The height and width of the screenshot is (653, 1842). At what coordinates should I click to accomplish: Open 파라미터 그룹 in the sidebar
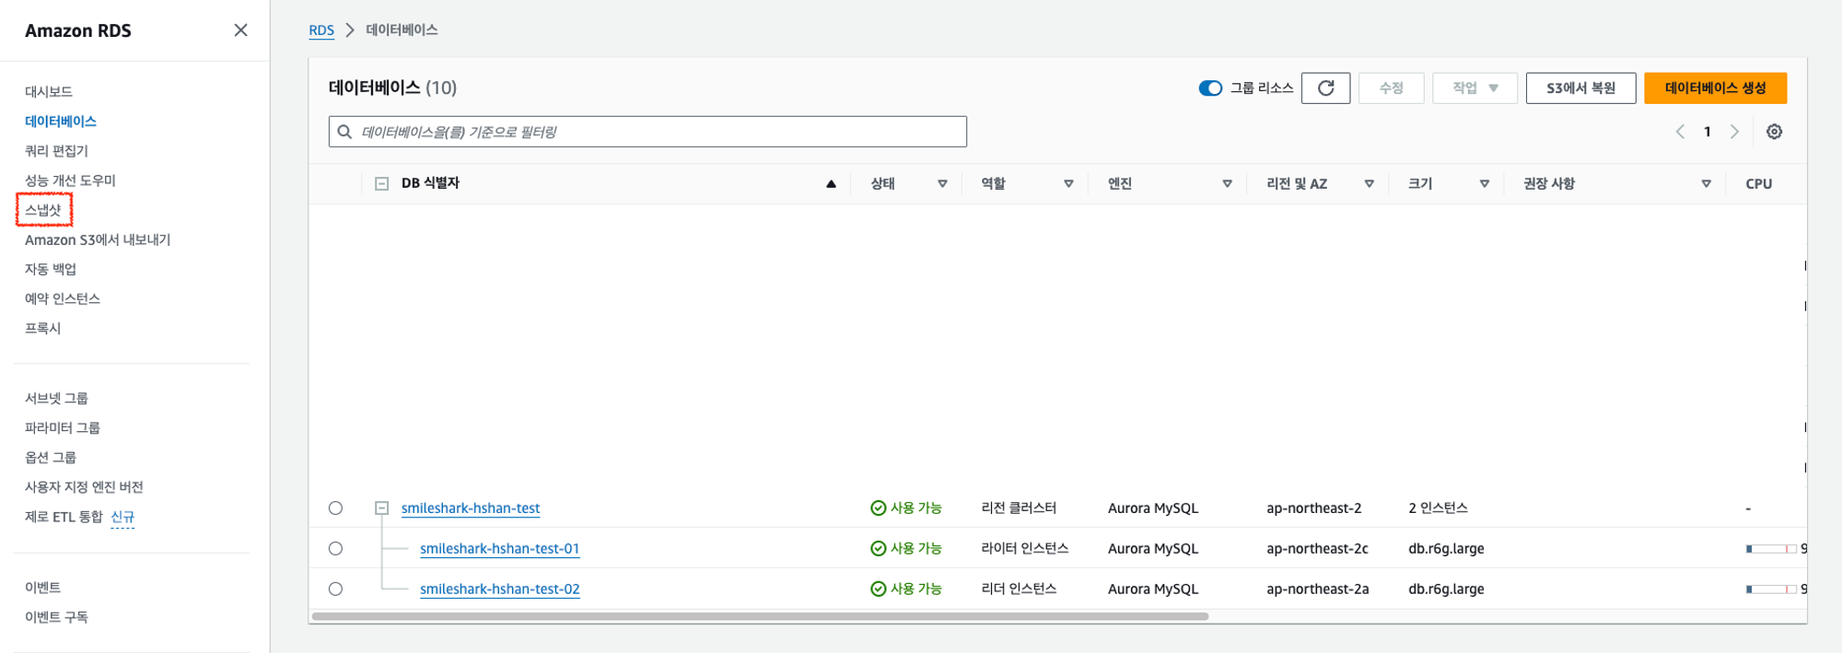click(x=63, y=428)
